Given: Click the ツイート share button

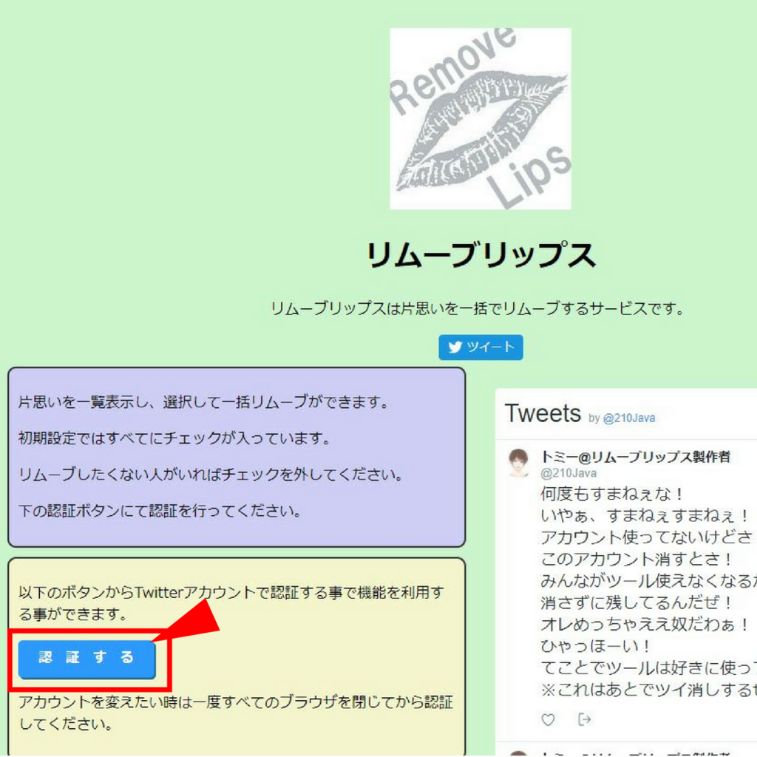Looking at the screenshot, I should click(481, 347).
